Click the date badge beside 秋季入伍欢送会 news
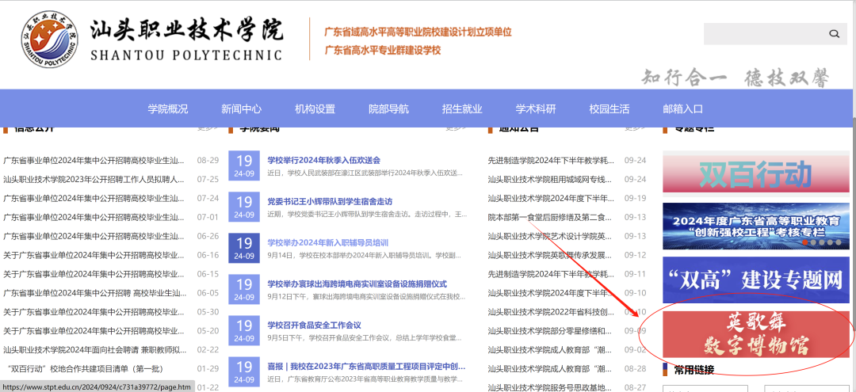This screenshot has width=856, height=392. pos(244,166)
